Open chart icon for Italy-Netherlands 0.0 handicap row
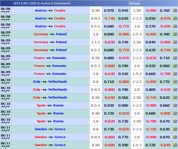 [175, 82]
